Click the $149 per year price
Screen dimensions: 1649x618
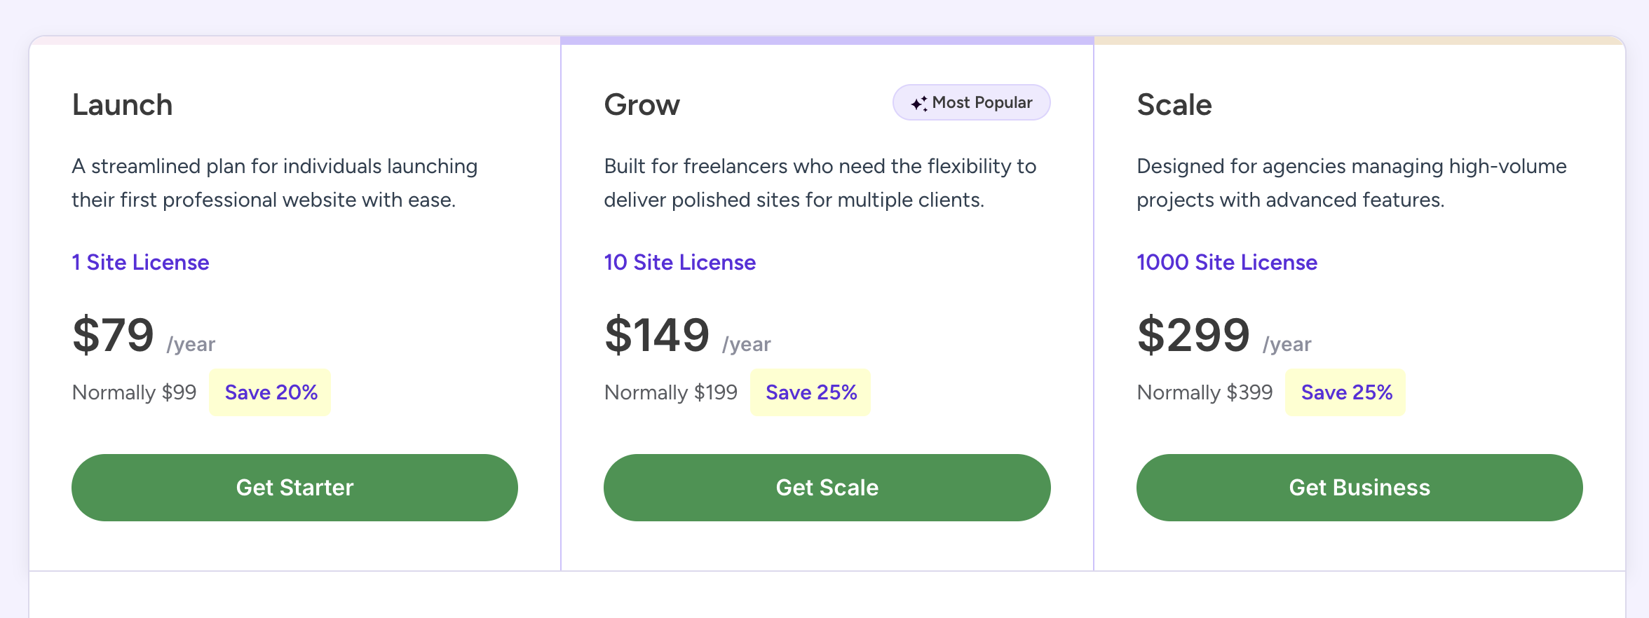point(688,335)
